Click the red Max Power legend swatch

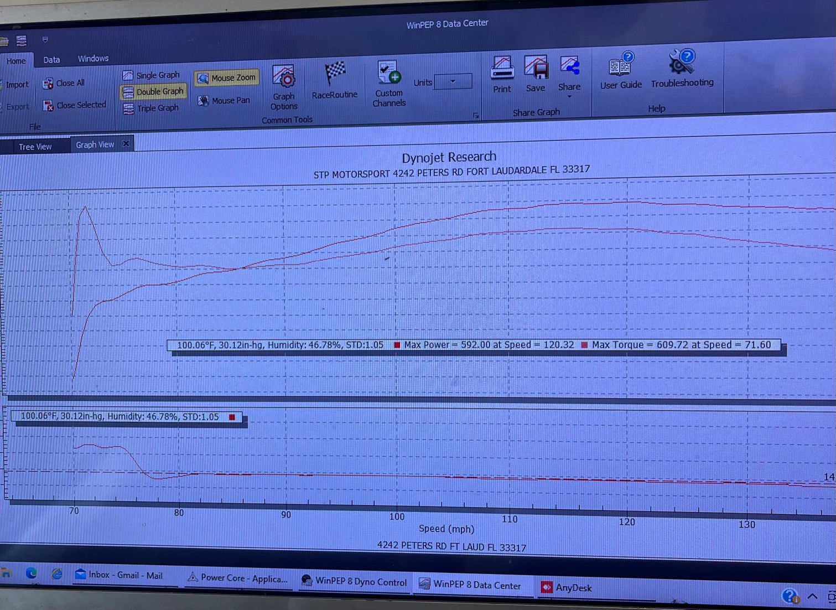pyautogui.click(x=397, y=345)
